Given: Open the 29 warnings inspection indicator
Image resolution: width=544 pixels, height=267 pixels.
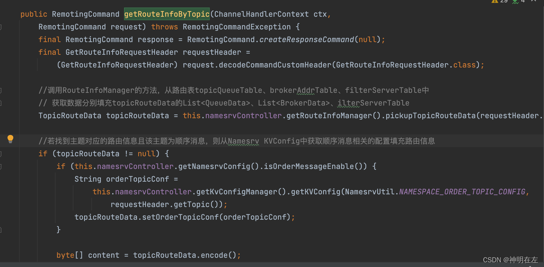Looking at the screenshot, I should pos(500,1).
